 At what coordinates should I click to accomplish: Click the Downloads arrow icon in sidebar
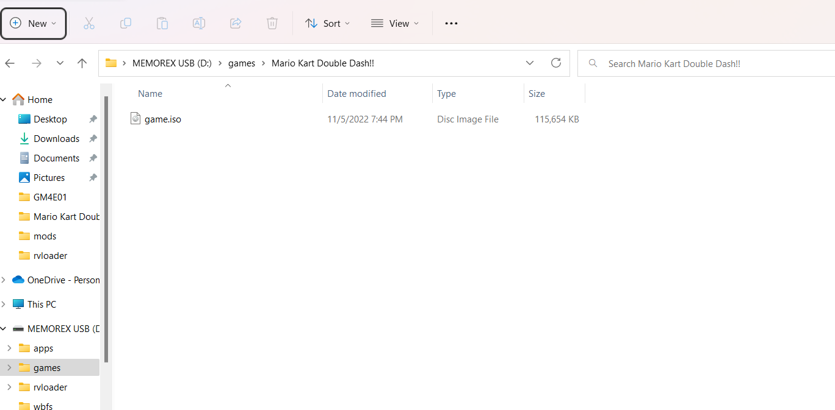click(24, 138)
